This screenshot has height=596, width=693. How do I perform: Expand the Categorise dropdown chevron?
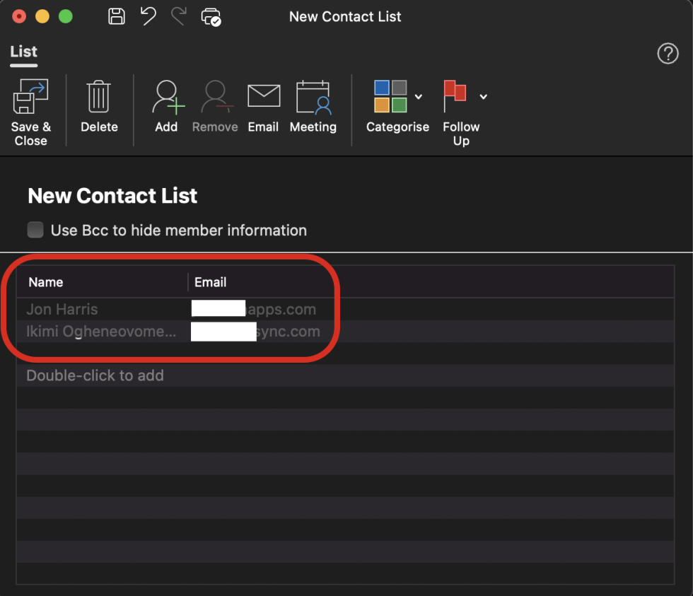tap(419, 97)
